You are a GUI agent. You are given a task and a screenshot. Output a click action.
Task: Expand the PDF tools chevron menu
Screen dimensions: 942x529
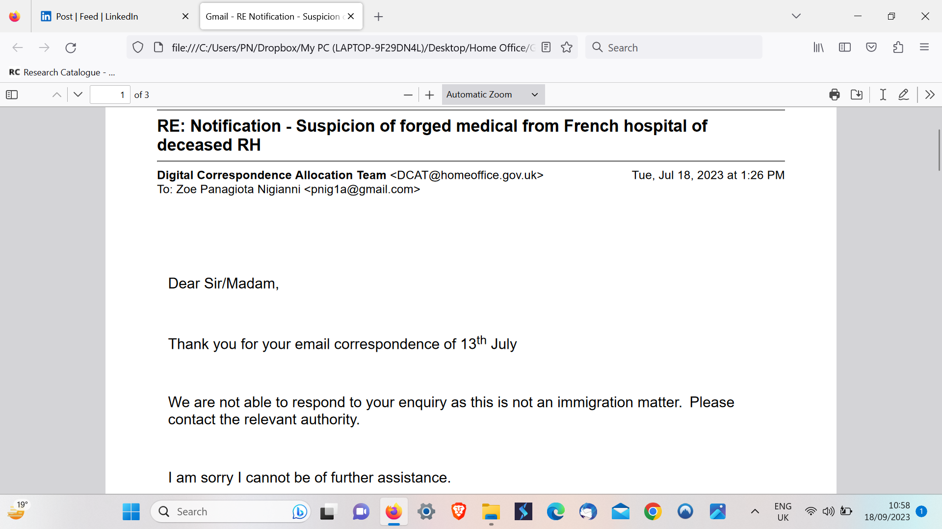point(930,95)
